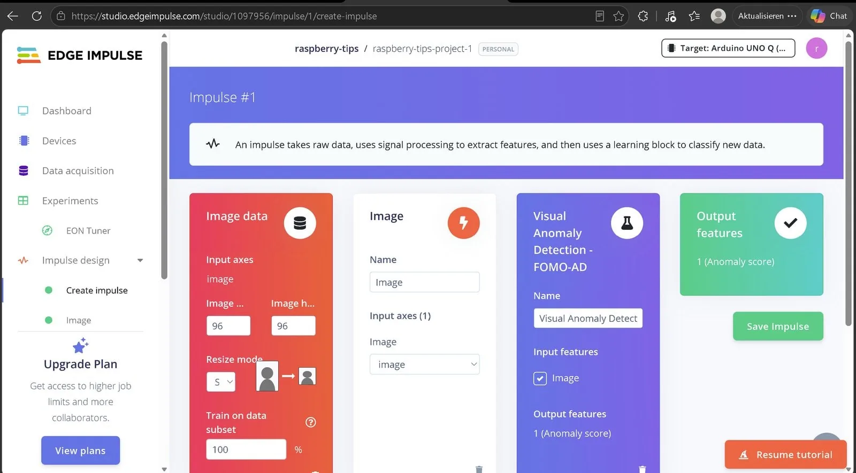Screen dimensions: 856x473
Task: Click the View plans button
Action: [x=80, y=451]
